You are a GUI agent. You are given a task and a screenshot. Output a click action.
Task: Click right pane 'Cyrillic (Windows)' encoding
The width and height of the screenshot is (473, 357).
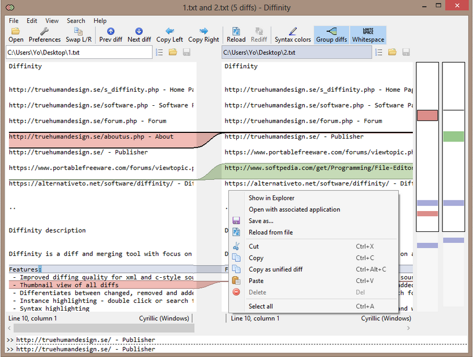386,319
